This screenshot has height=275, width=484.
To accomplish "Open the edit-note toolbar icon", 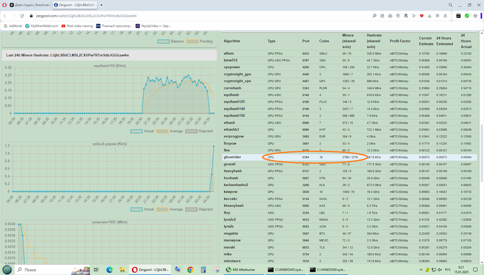I will [382, 16].
